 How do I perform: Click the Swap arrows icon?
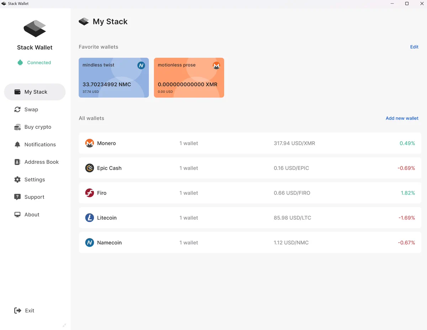click(17, 109)
